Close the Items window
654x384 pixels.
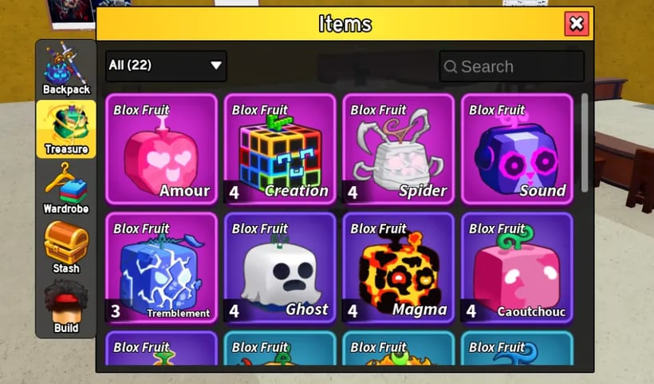pos(577,24)
